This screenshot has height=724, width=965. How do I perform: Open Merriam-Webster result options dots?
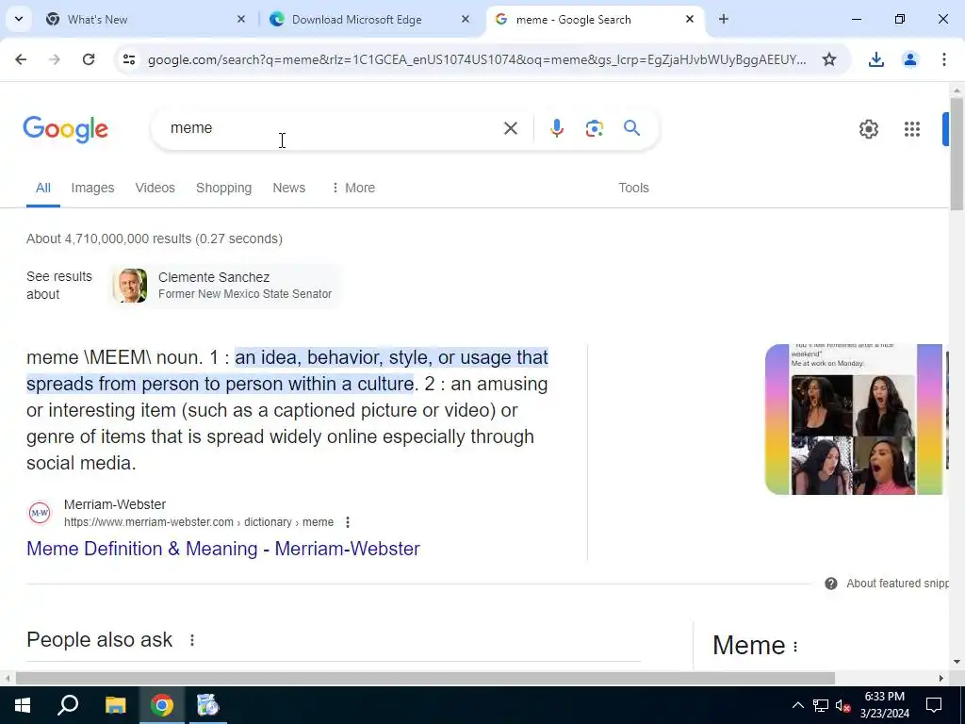click(x=348, y=522)
